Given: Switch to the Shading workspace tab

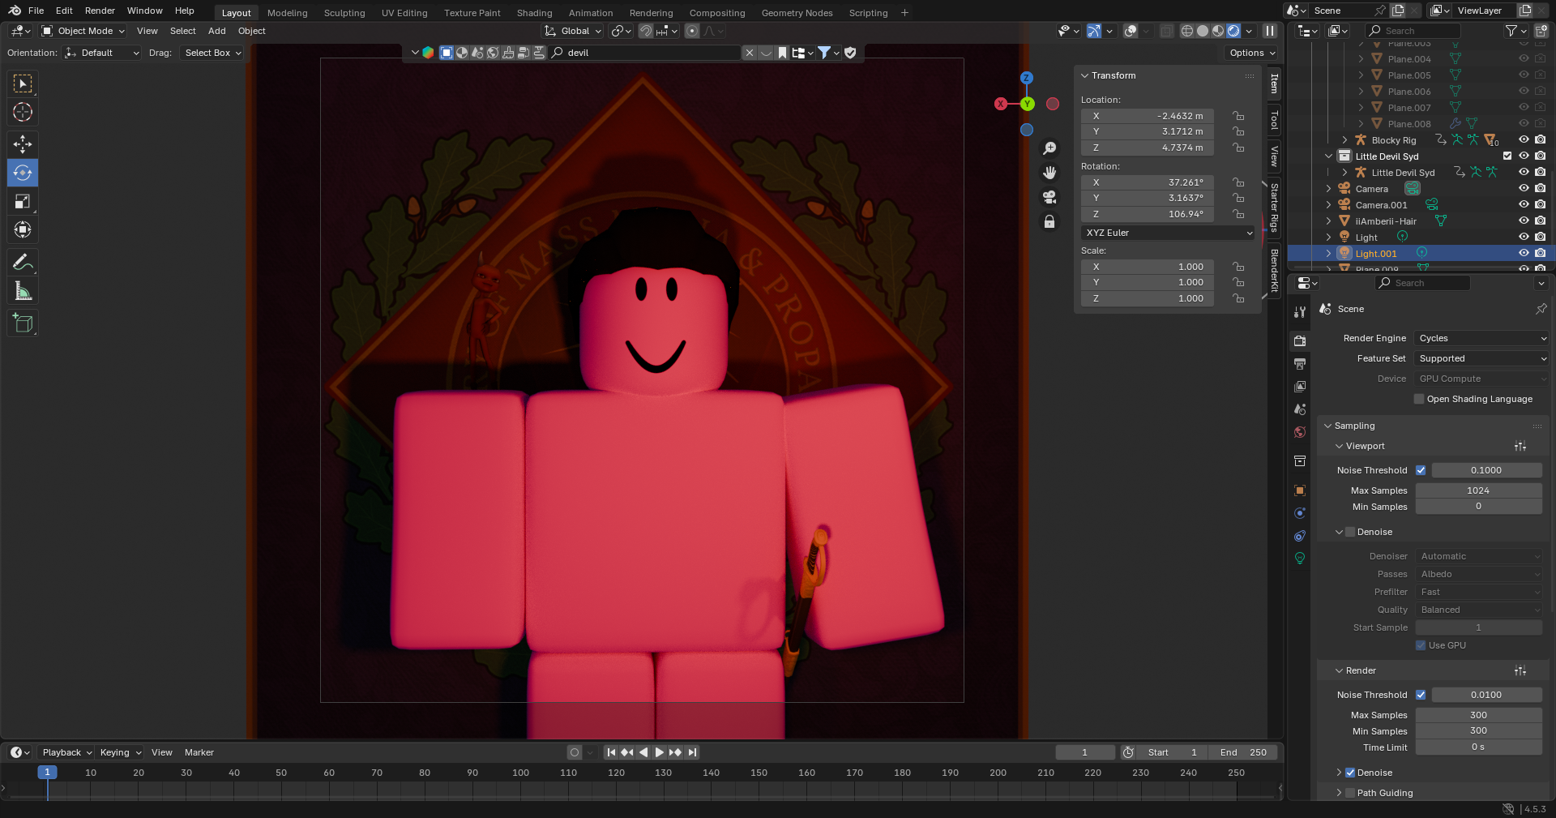Looking at the screenshot, I should tap(534, 13).
